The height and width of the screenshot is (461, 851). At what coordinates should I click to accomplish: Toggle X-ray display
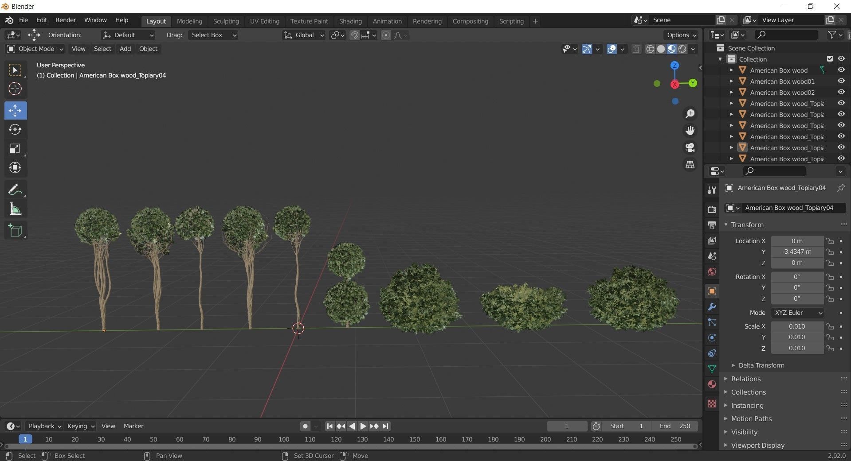coord(636,49)
